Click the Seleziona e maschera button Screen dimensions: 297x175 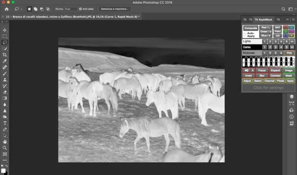115,9
